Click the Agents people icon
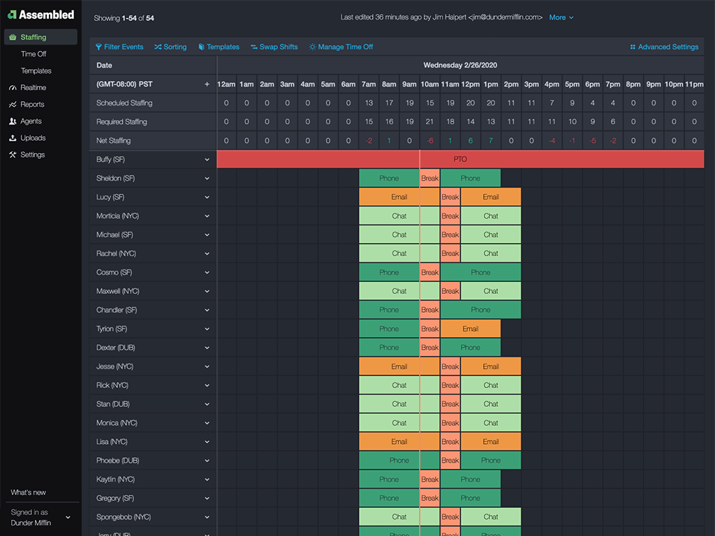This screenshot has width=715, height=536. 13,121
